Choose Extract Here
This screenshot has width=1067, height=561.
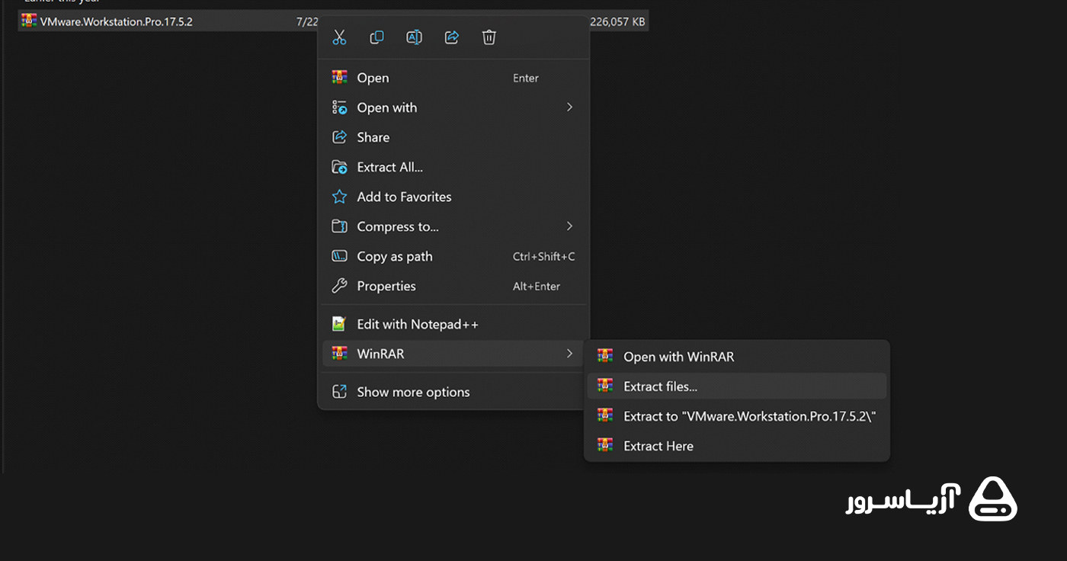tap(737, 445)
